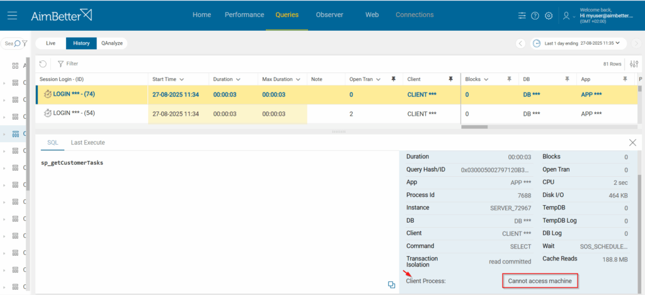This screenshot has height=295, width=645.
Task: Click the Filter field in table toolbar
Action: (68, 64)
